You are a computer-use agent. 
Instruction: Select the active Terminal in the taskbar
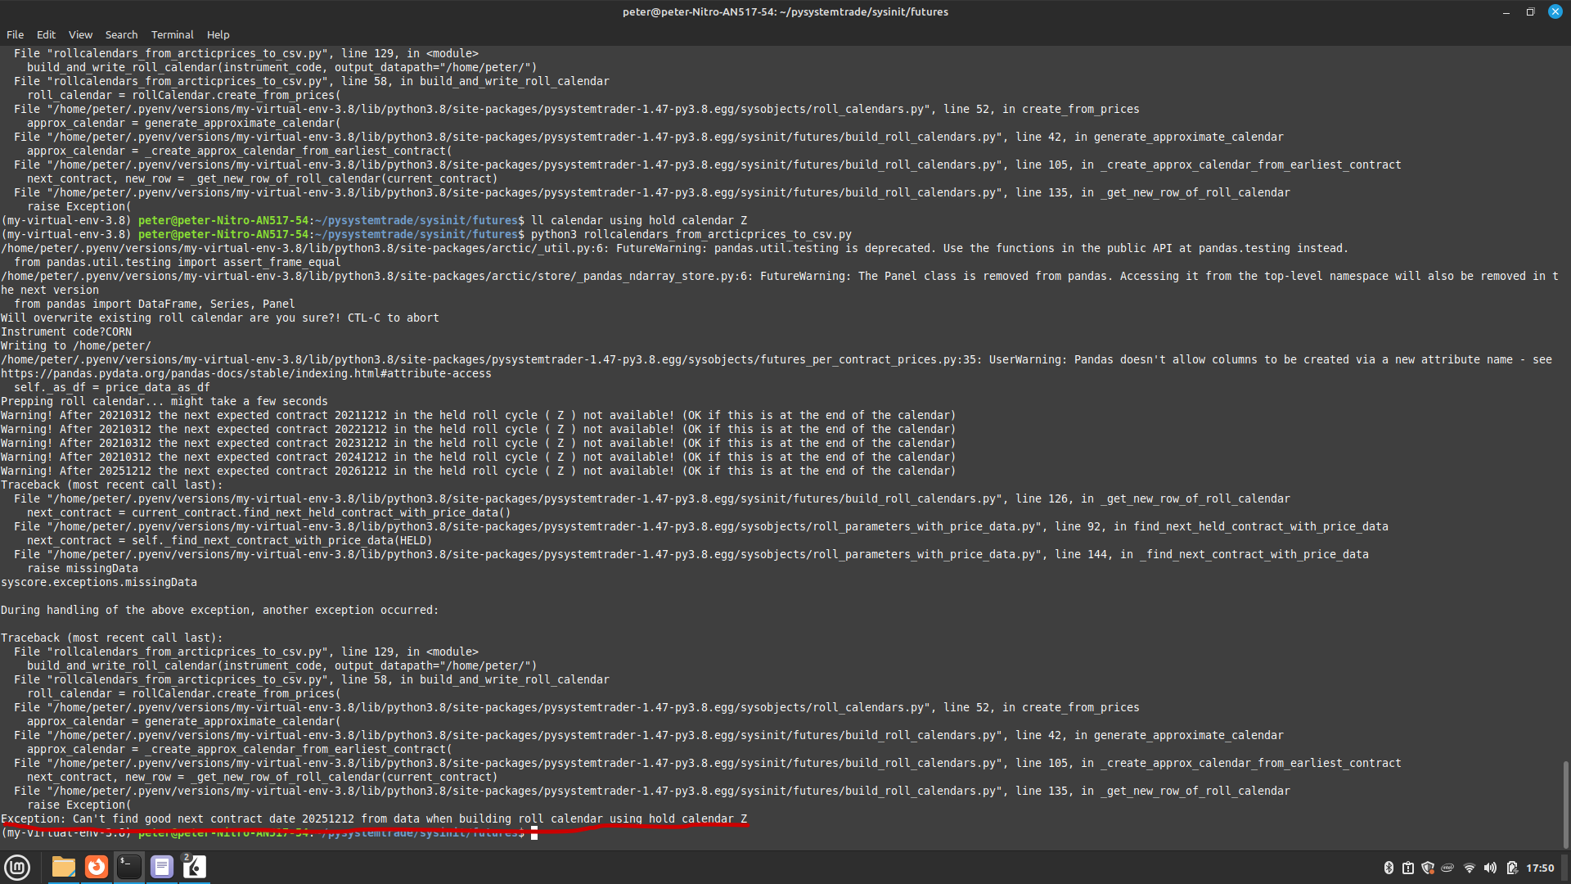coord(128,867)
